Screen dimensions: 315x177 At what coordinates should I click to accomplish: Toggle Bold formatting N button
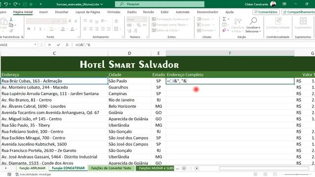coord(29,29)
